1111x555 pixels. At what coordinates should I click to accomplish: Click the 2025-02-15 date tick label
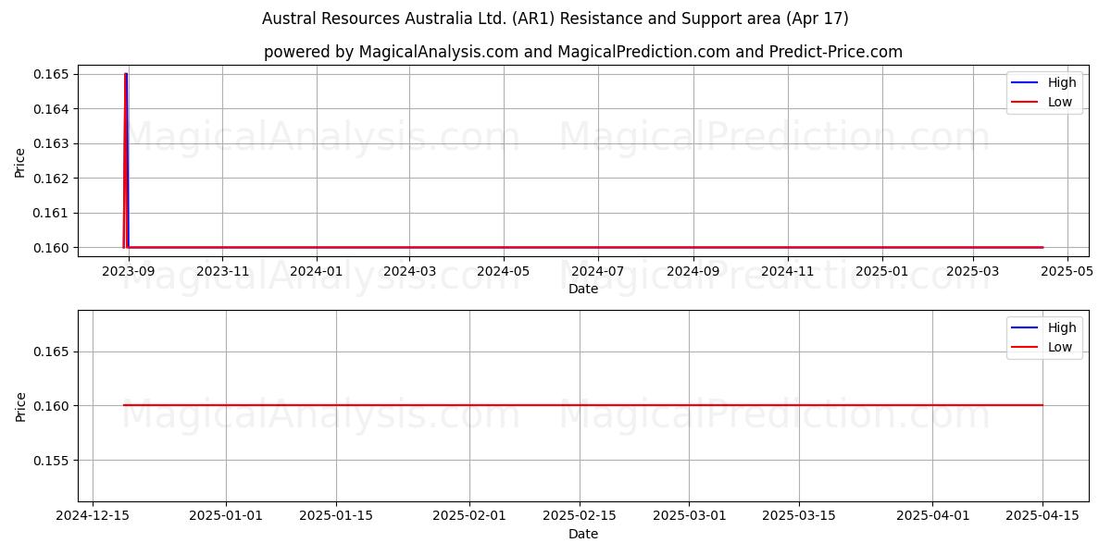point(579,516)
